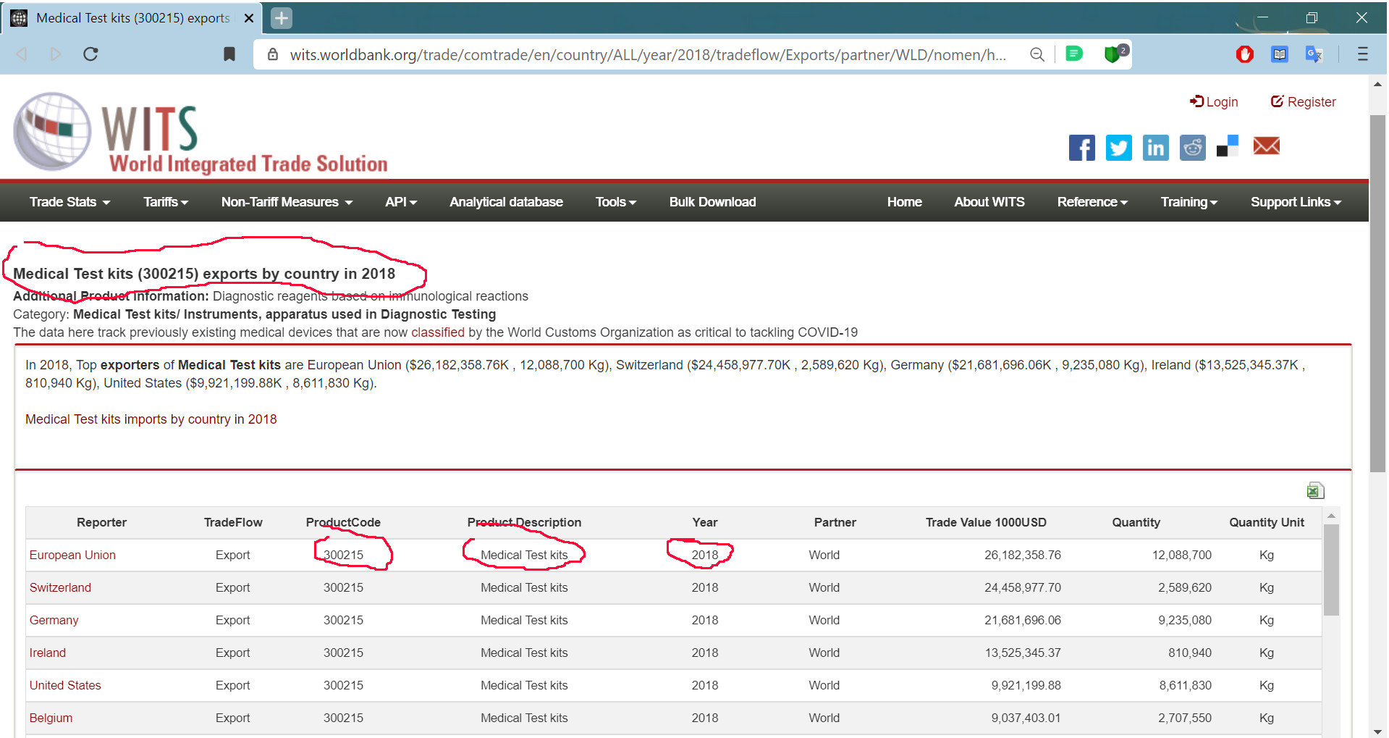Click the Reporter column header
1389x738 pixels.
101,522
